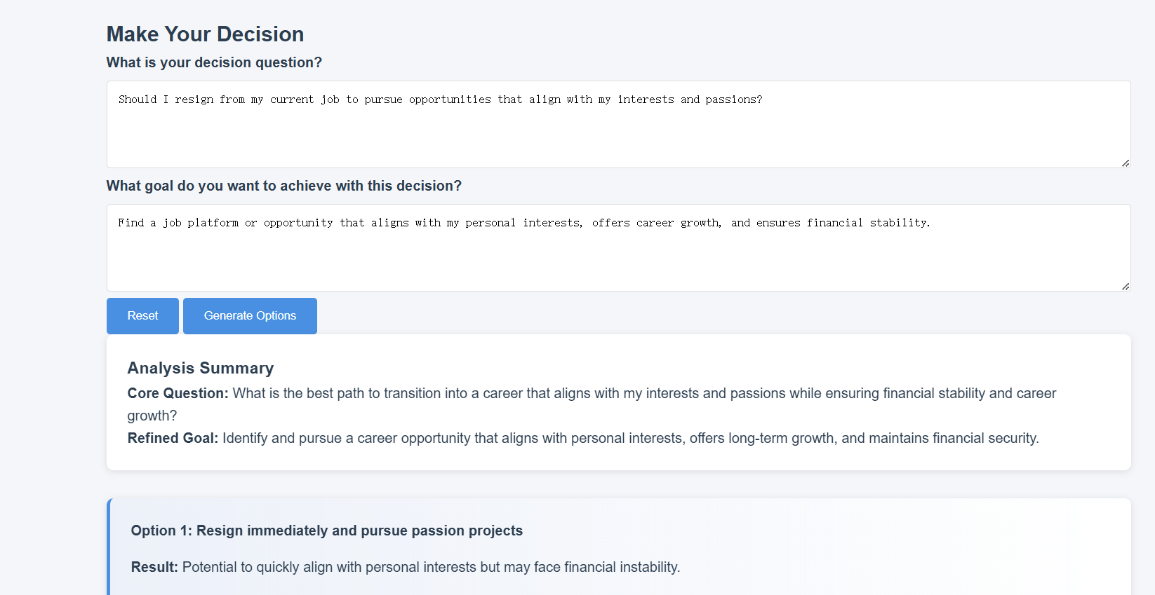Screen dimensions: 1155x595
Task: Click the Reset button
Action: tap(142, 316)
